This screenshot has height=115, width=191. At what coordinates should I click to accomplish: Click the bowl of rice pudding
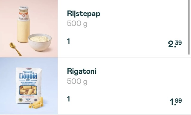point(40,42)
